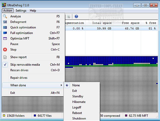The width and height of the screenshot is (160, 121).
Task: Click the F5 shortcut label for Analyze
Action: 58,16
